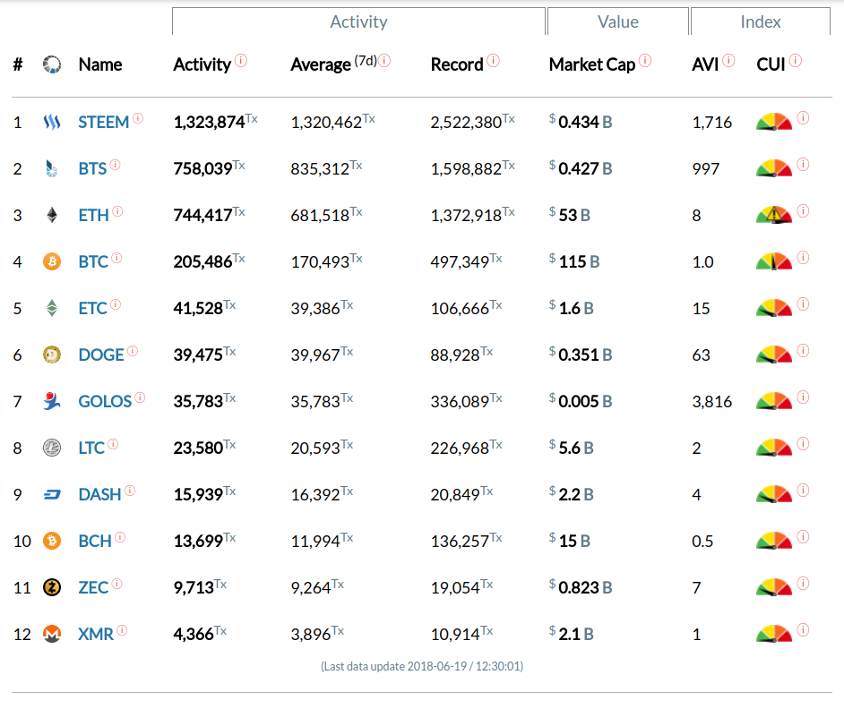
Task: Open the info icon next to Activity header
Action: [x=241, y=61]
